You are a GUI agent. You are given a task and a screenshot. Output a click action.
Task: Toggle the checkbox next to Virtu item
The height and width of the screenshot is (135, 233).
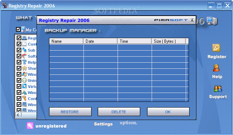tap(19, 86)
